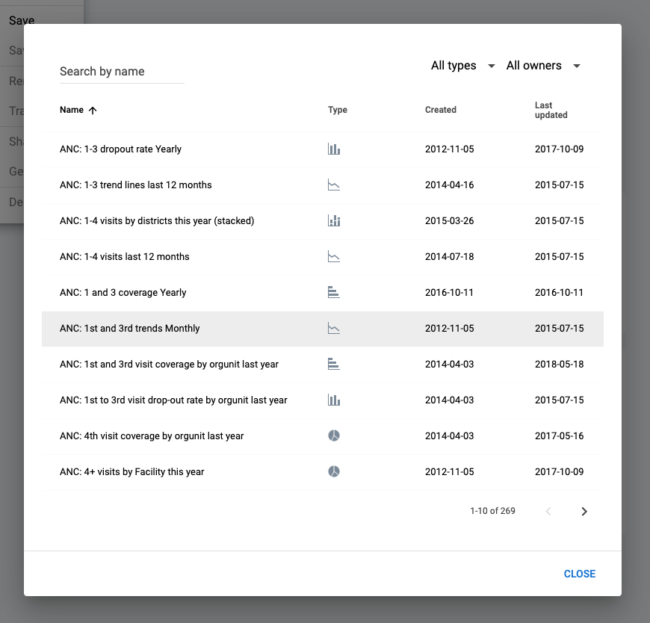The image size is (650, 623).
Task: Sort list by Created column header
Action: [x=441, y=110]
